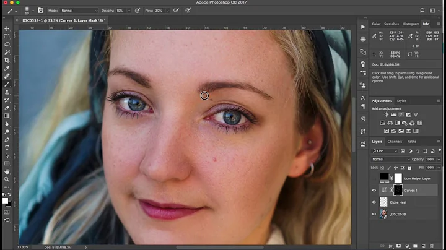Select the Path Selection tool
Viewport: 446px width, 250px height.
click(x=7, y=156)
